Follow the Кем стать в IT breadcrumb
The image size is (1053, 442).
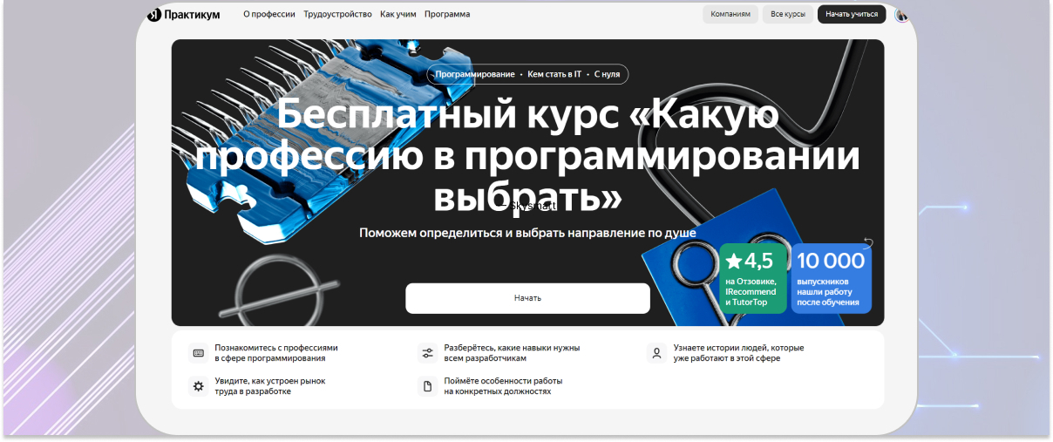pyautogui.click(x=554, y=75)
